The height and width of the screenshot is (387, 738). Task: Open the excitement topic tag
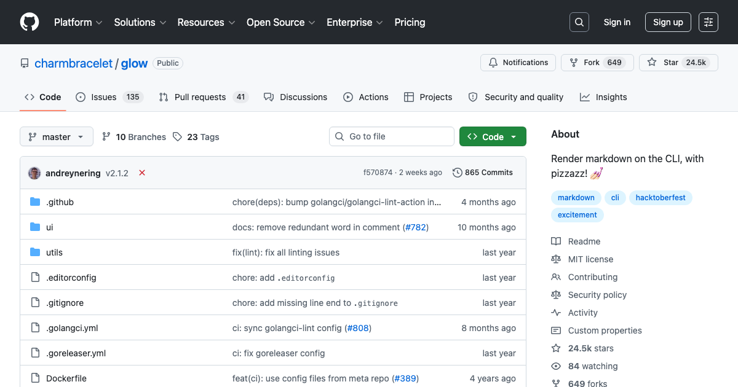(x=577, y=215)
